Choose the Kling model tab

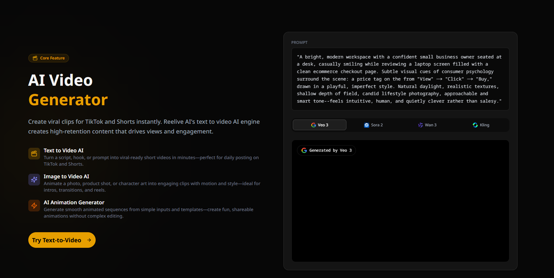[481, 125]
